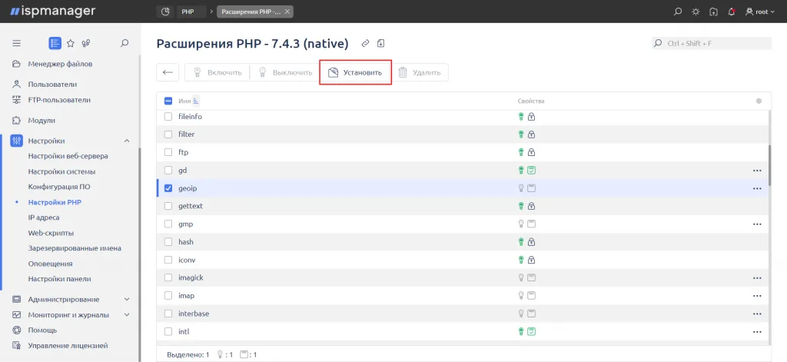Viewport: 787px width, 362px height.
Task: Open Настройки панели page
Action: (x=60, y=279)
